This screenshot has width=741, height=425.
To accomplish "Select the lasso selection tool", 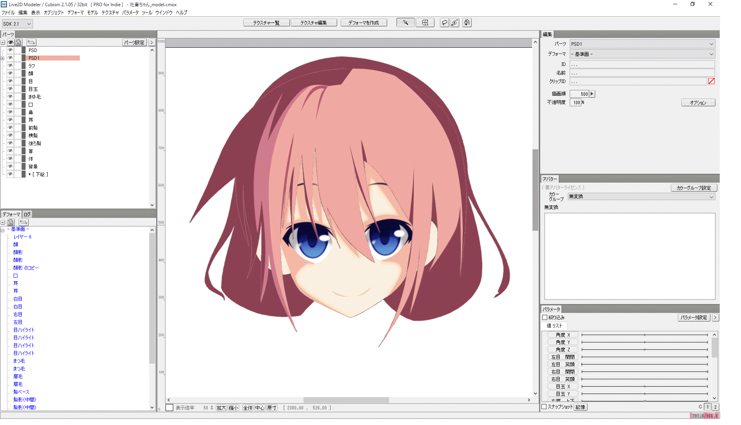I will [x=445, y=22].
